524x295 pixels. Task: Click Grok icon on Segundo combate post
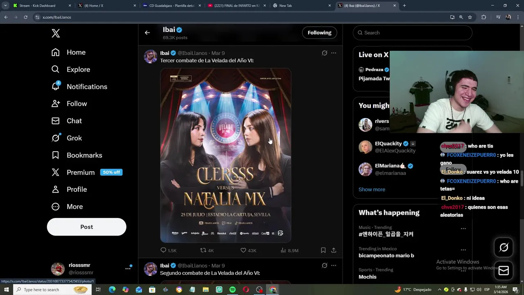click(x=325, y=265)
